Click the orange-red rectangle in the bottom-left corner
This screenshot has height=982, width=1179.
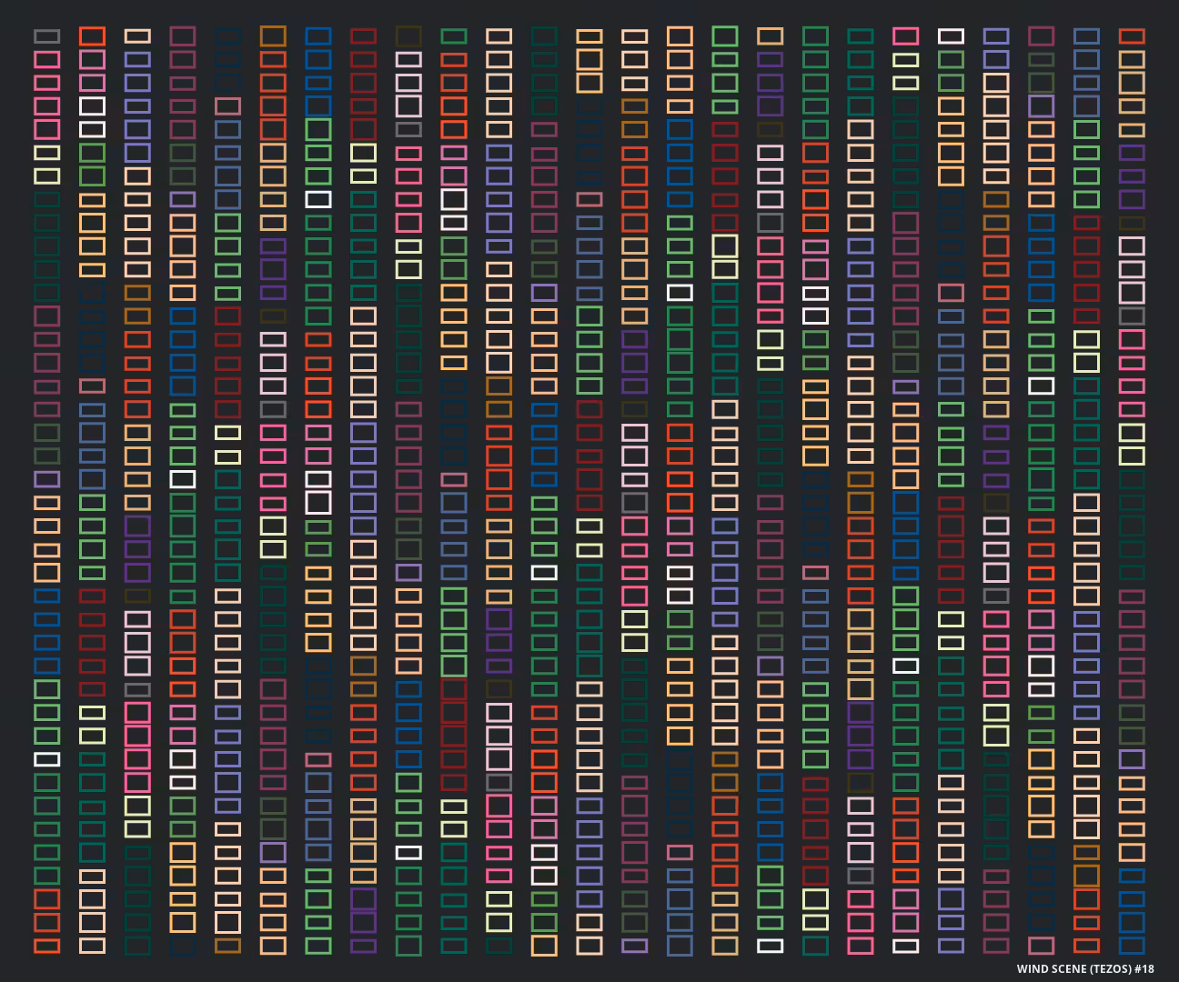pyautogui.click(x=47, y=946)
